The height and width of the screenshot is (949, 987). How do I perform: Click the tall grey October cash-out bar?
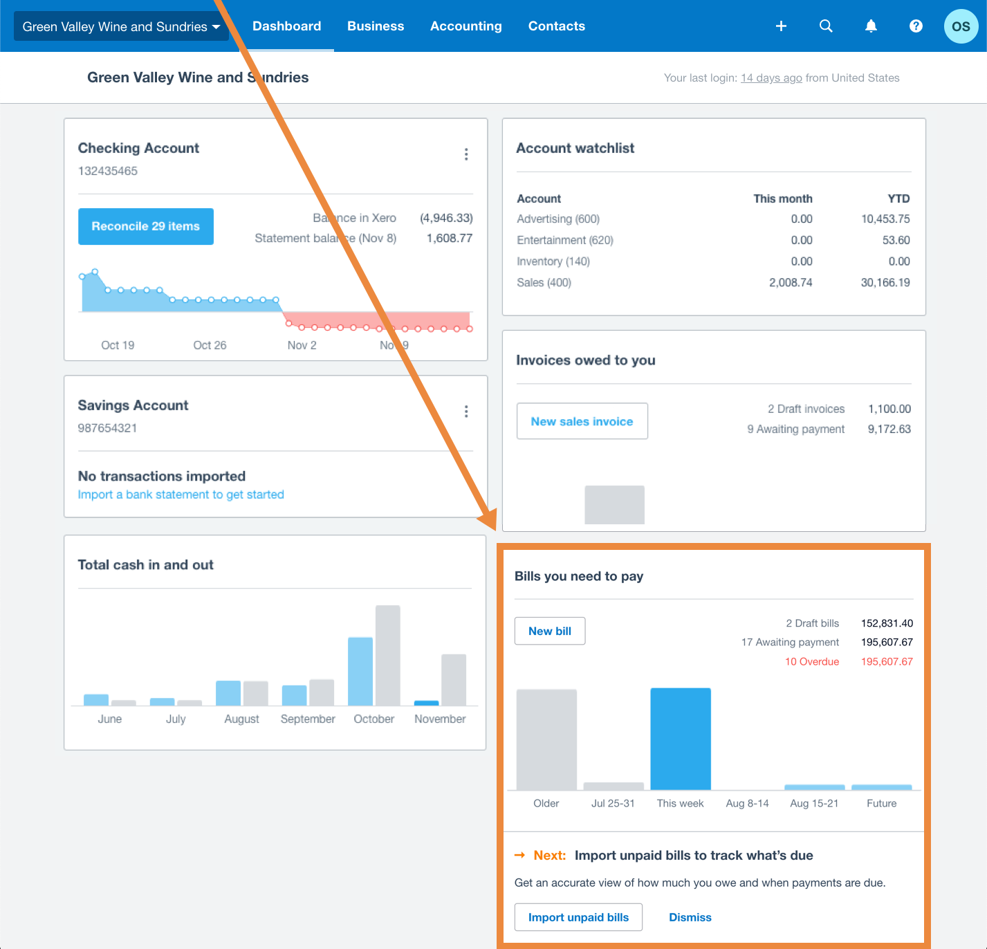pyautogui.click(x=388, y=656)
